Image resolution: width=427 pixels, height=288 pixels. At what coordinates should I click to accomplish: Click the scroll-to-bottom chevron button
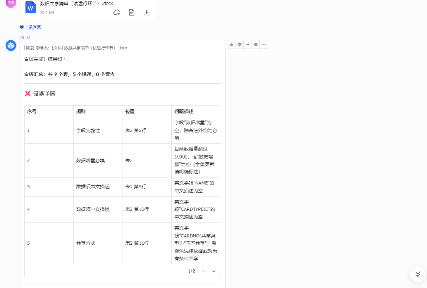tap(418, 274)
